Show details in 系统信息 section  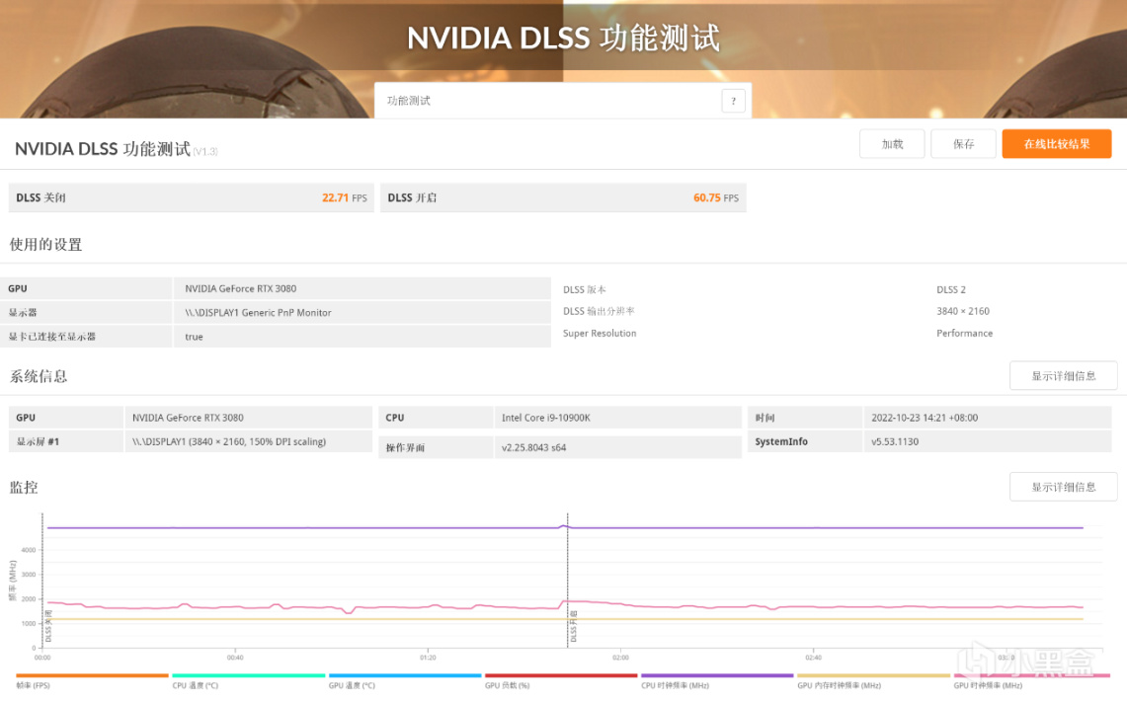point(1063,376)
